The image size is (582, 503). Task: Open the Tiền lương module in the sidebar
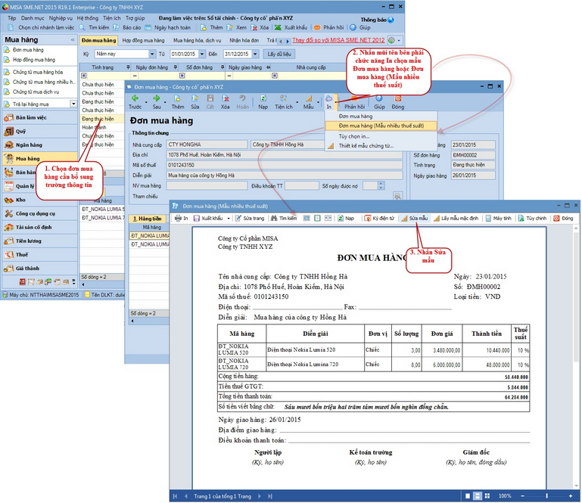(40, 241)
